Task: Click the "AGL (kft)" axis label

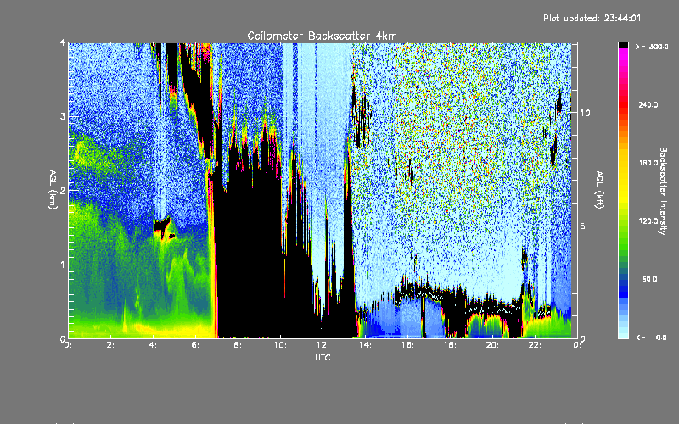Action: click(599, 189)
